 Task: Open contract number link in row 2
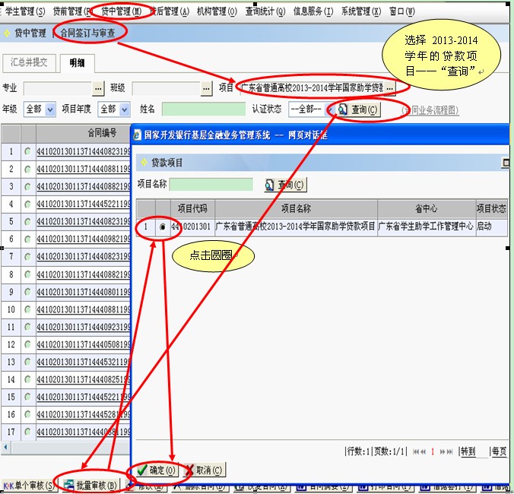tap(84, 169)
